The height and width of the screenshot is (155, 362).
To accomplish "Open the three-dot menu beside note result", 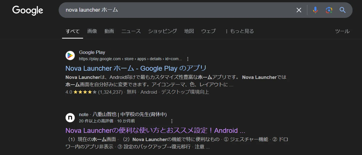I will pyautogui.click(x=172, y=121).
